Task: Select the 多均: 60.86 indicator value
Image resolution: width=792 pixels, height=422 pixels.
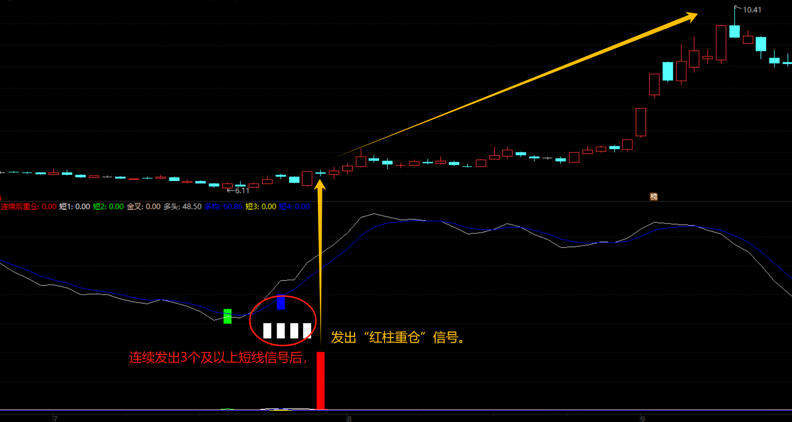Action: [223, 207]
